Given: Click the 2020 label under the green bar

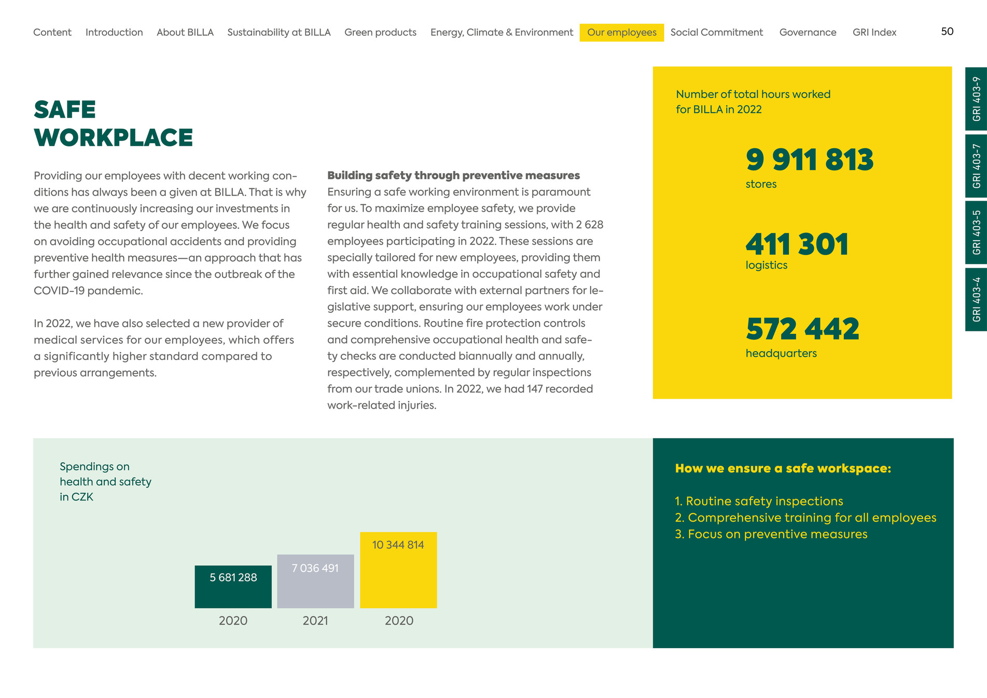Looking at the screenshot, I should point(233,621).
